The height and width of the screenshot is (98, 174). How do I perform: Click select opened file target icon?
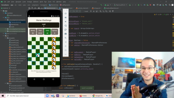point(29,8)
